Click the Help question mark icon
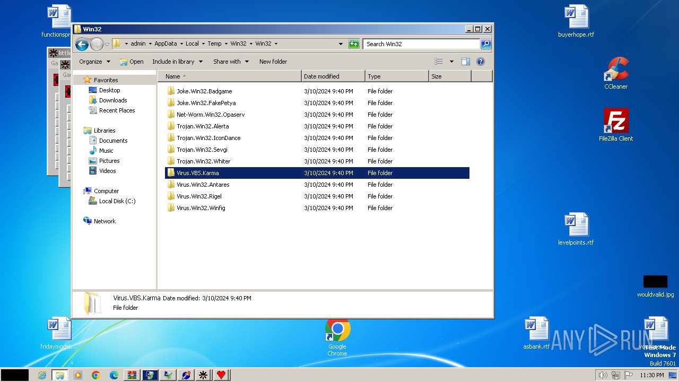 [481, 62]
